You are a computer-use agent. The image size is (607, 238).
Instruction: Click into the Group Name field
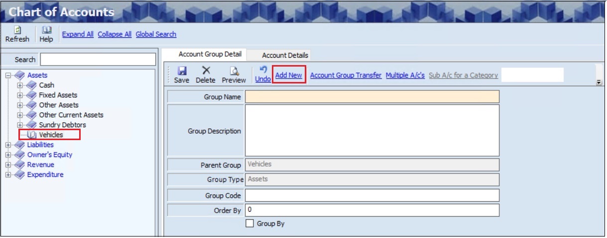pos(371,96)
